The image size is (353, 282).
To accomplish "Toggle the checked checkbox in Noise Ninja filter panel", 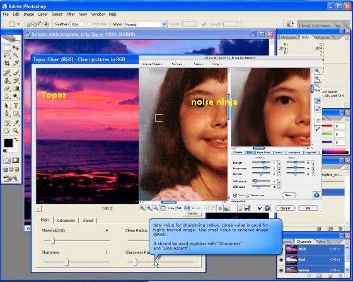I will click(235, 196).
